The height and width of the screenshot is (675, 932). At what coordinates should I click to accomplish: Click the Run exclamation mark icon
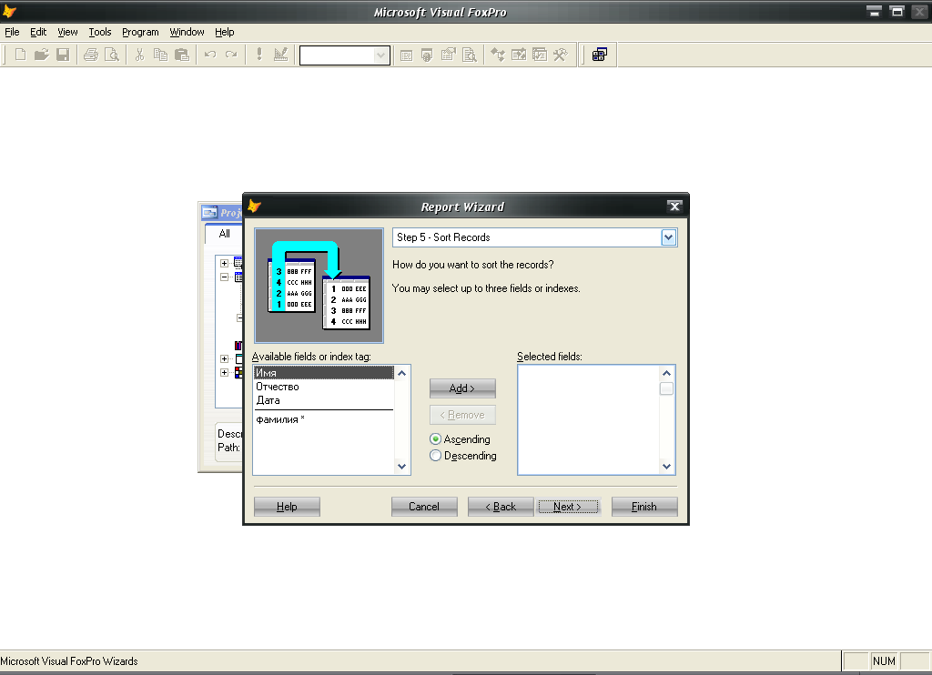coord(259,55)
